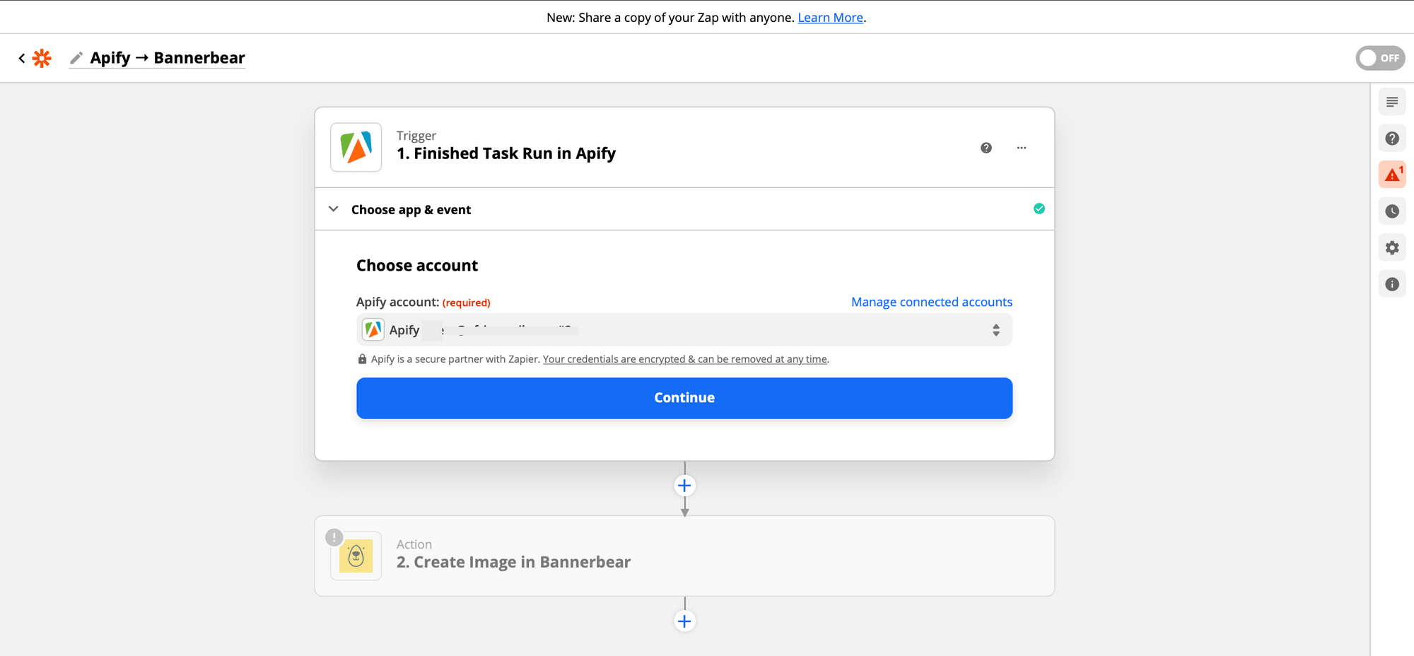Add step between trigger and action

684,486
